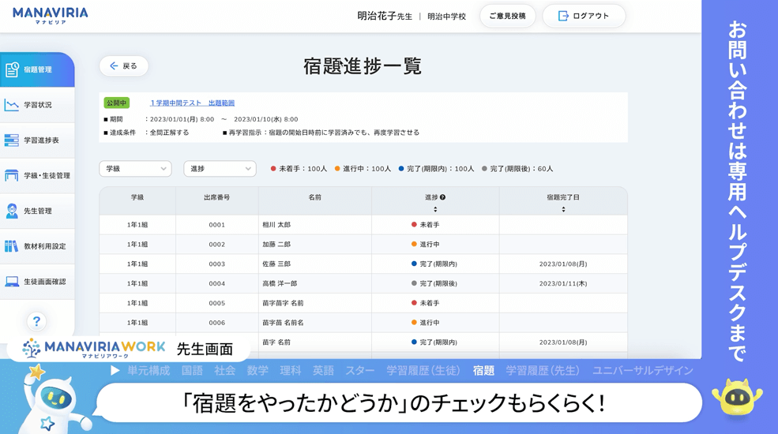Click 教材利用設定 books icon
This screenshot has height=434, width=778.
pyautogui.click(x=12, y=246)
